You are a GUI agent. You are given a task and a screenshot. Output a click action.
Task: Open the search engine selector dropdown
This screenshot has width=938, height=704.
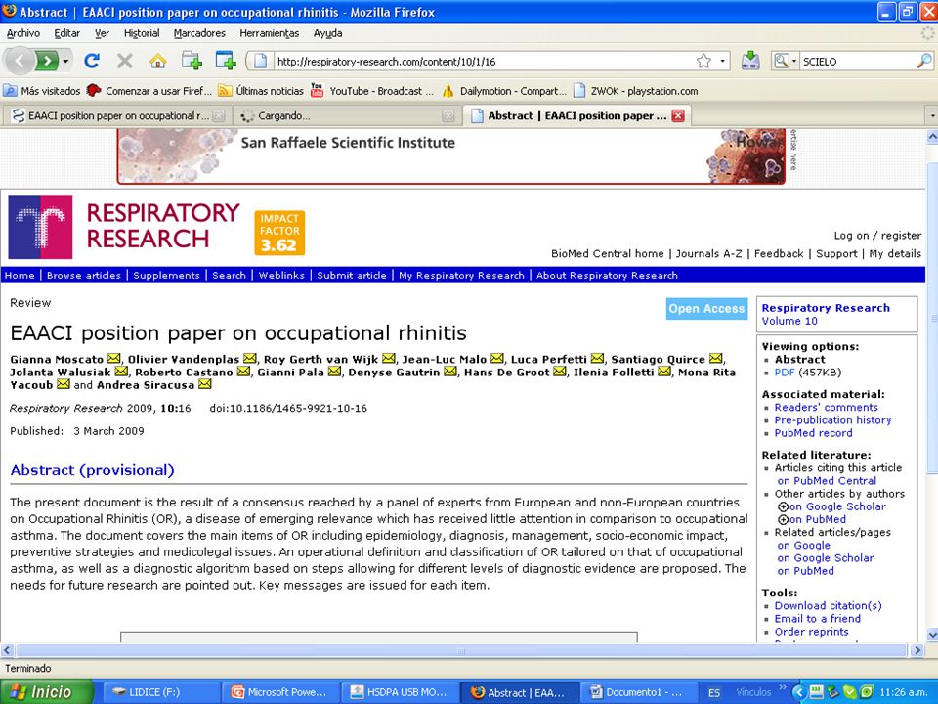[785, 61]
